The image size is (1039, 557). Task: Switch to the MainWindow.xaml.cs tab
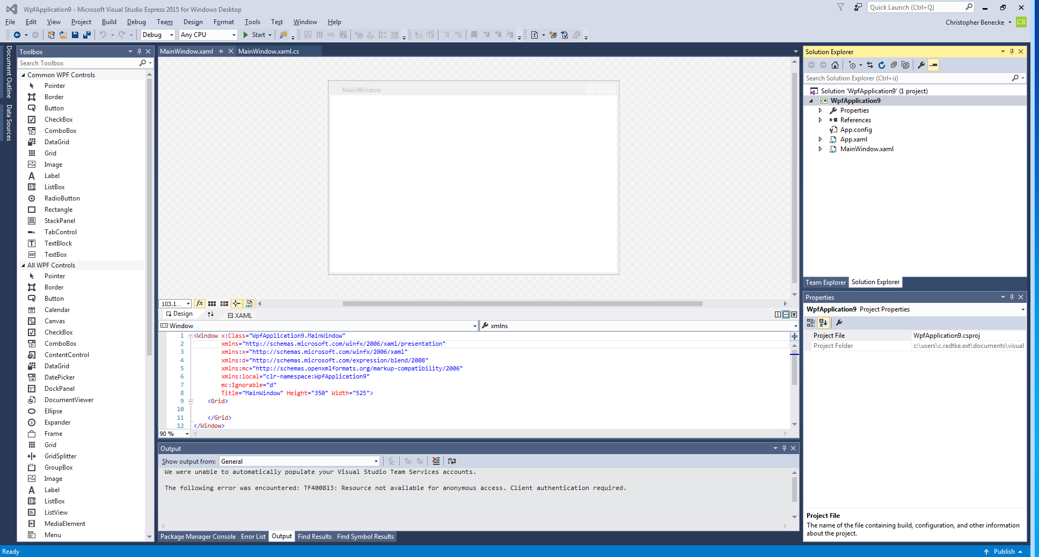[x=268, y=51]
